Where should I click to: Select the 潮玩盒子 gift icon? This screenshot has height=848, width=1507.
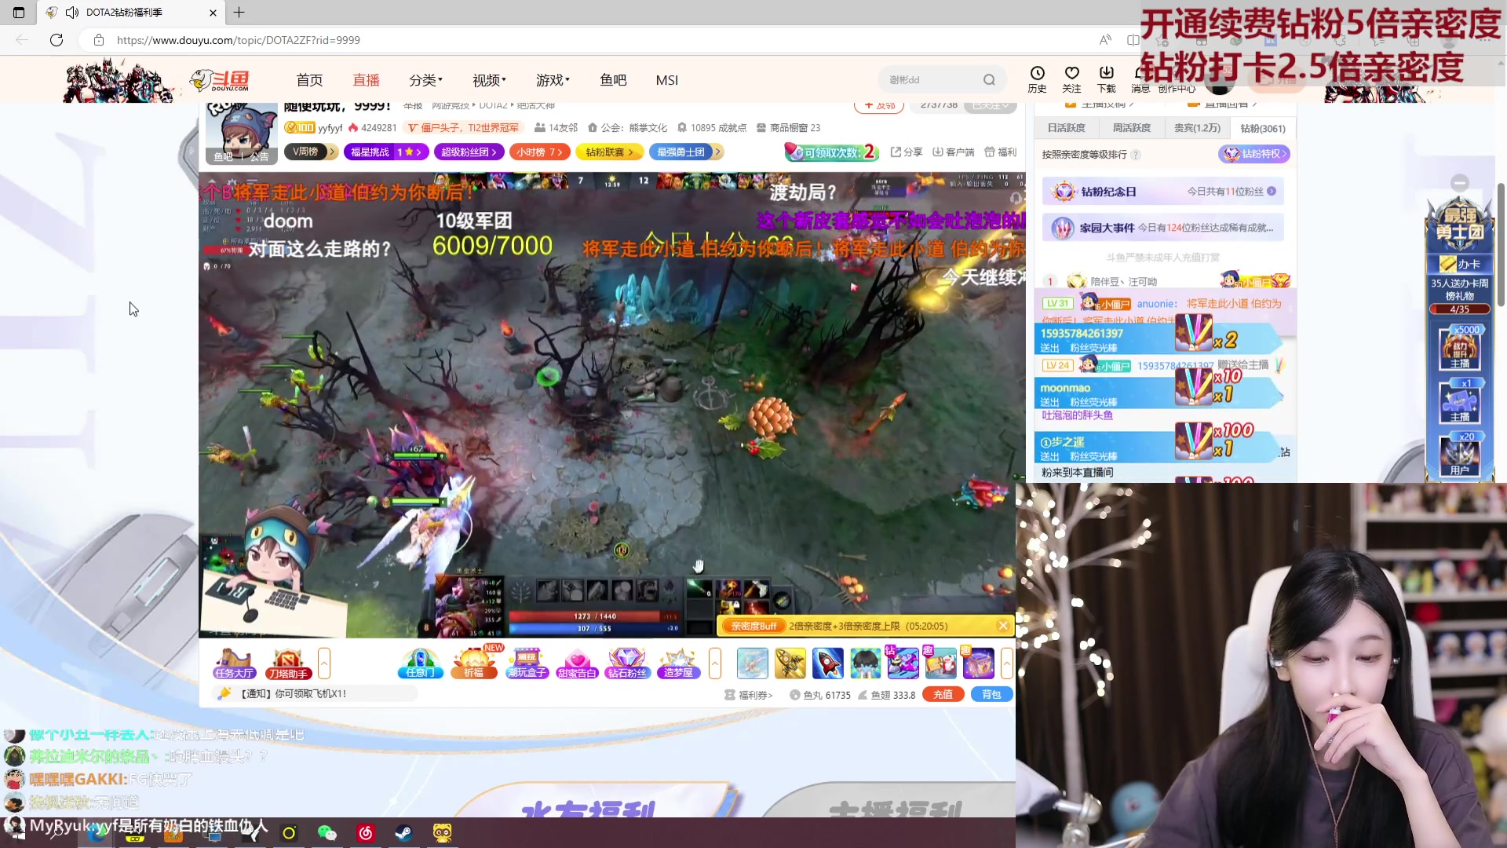[x=527, y=663]
